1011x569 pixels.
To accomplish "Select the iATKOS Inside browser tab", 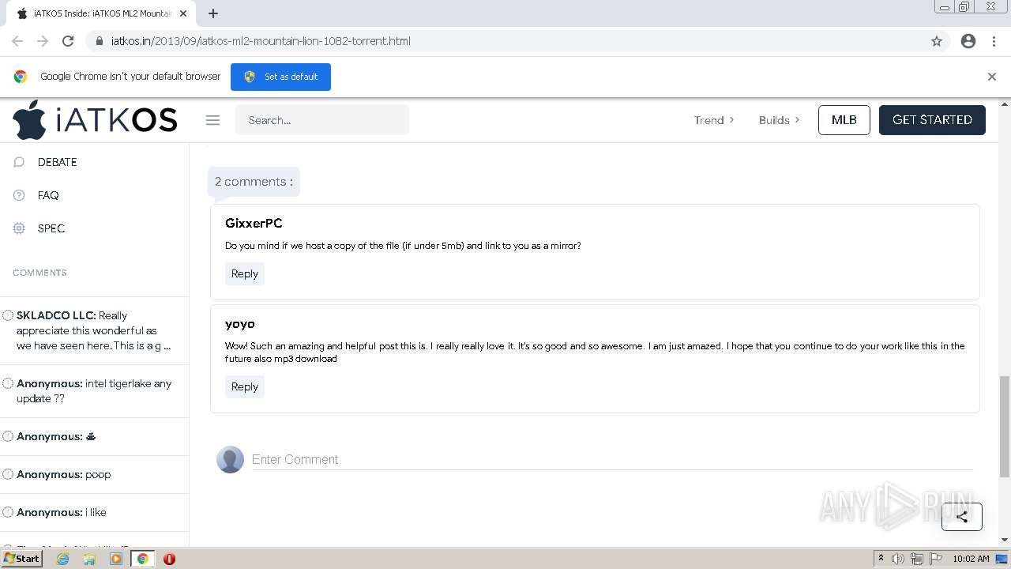I will 102,13.
